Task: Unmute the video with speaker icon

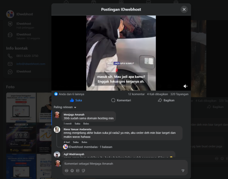Action: pos(185,86)
